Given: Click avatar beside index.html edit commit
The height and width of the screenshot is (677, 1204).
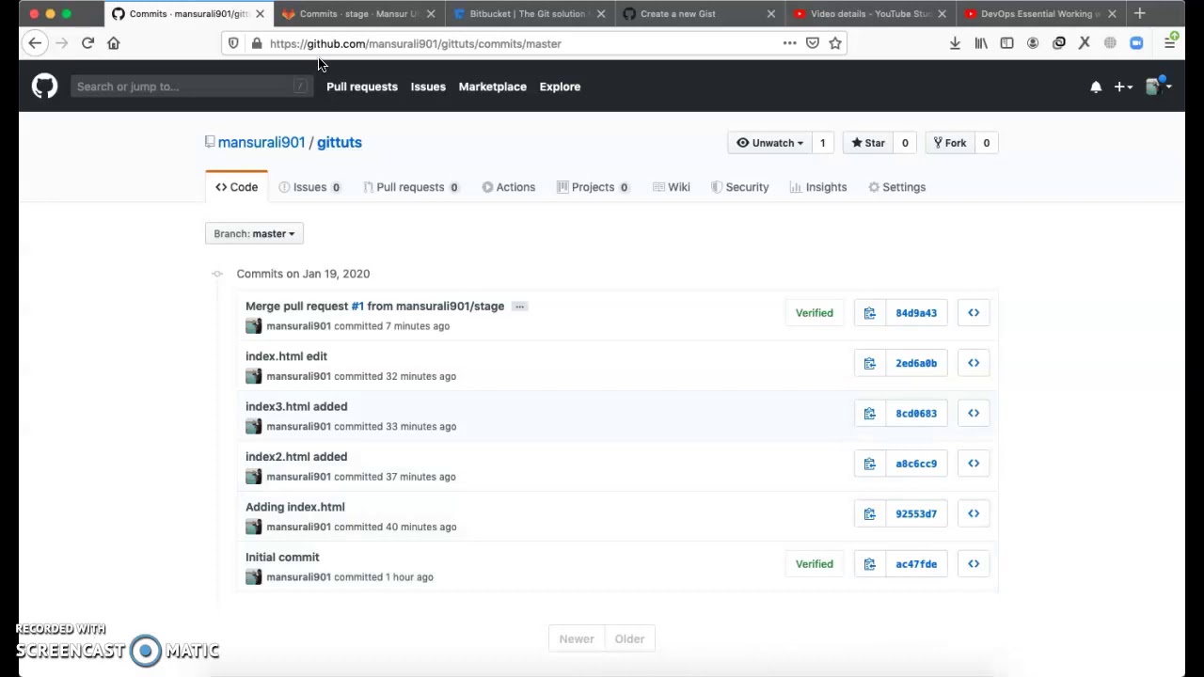Looking at the screenshot, I should click(253, 376).
